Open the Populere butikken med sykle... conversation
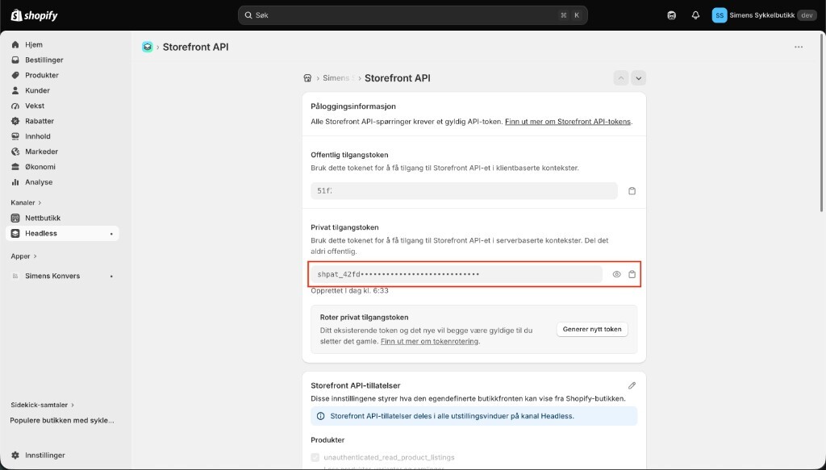This screenshot has width=826, height=470. click(x=62, y=421)
